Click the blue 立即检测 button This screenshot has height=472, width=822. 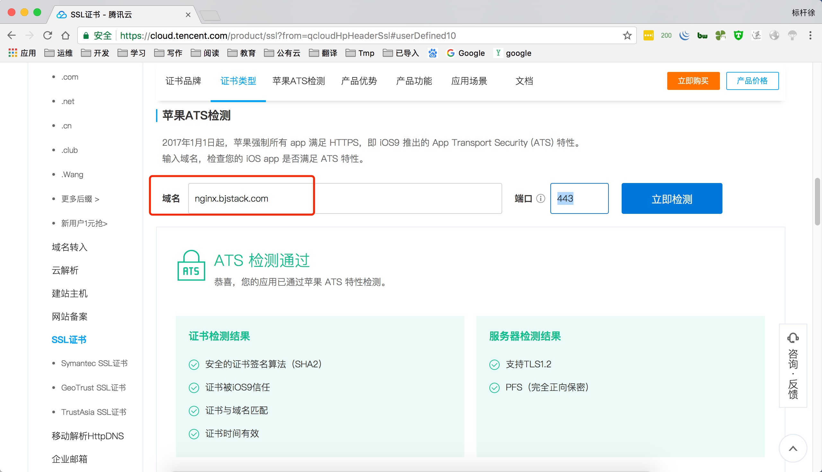672,198
